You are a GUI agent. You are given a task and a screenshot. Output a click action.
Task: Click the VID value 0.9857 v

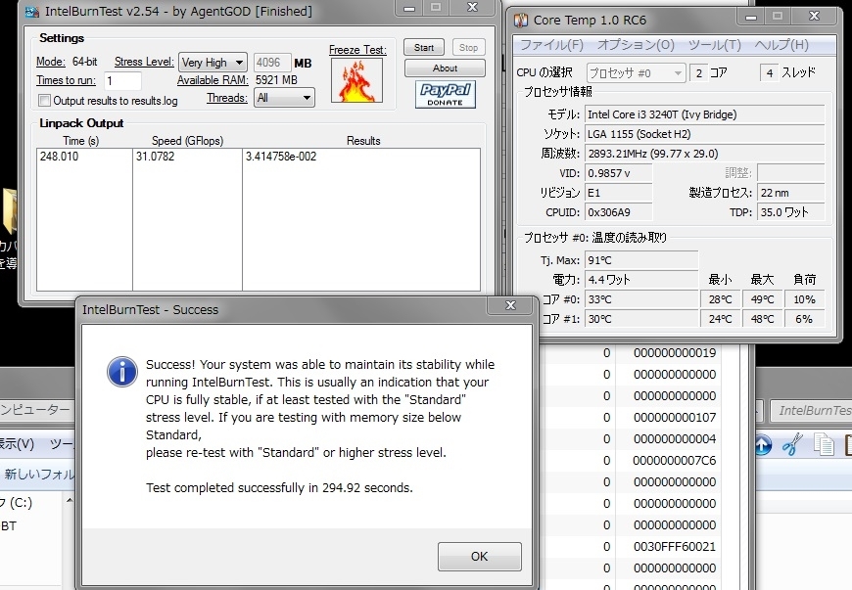[x=618, y=173]
